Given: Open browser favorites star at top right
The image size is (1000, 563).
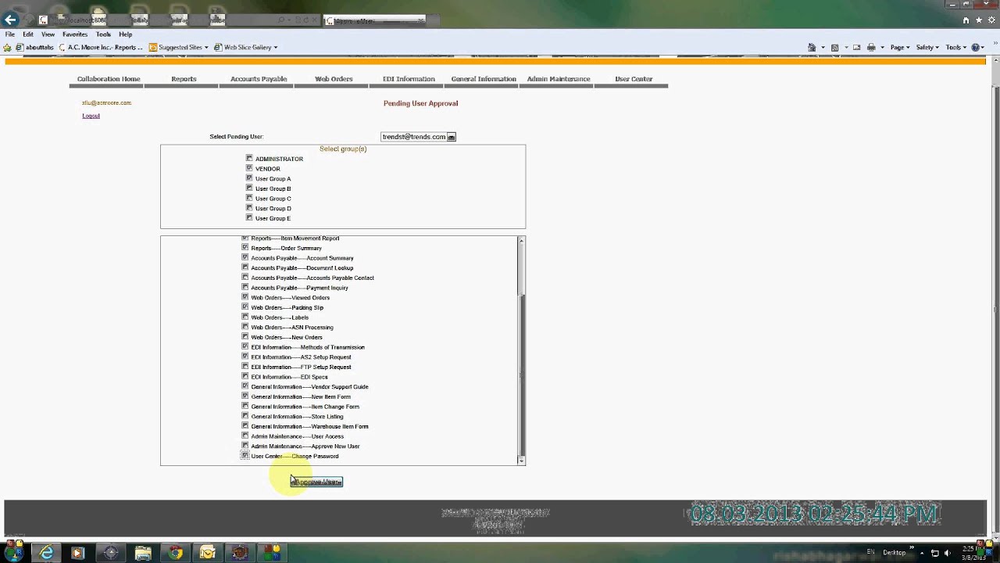Looking at the screenshot, I should tap(978, 20).
